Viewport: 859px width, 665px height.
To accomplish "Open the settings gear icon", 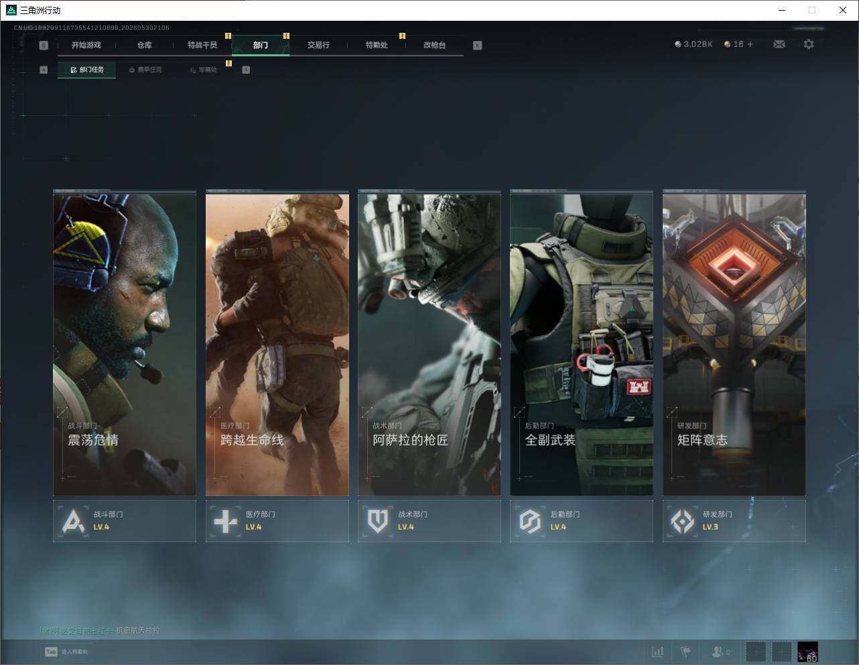I will [809, 44].
